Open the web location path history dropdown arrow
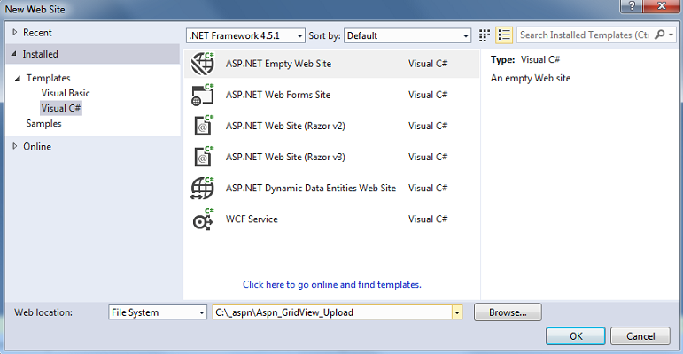The width and height of the screenshot is (683, 354). [x=457, y=312]
